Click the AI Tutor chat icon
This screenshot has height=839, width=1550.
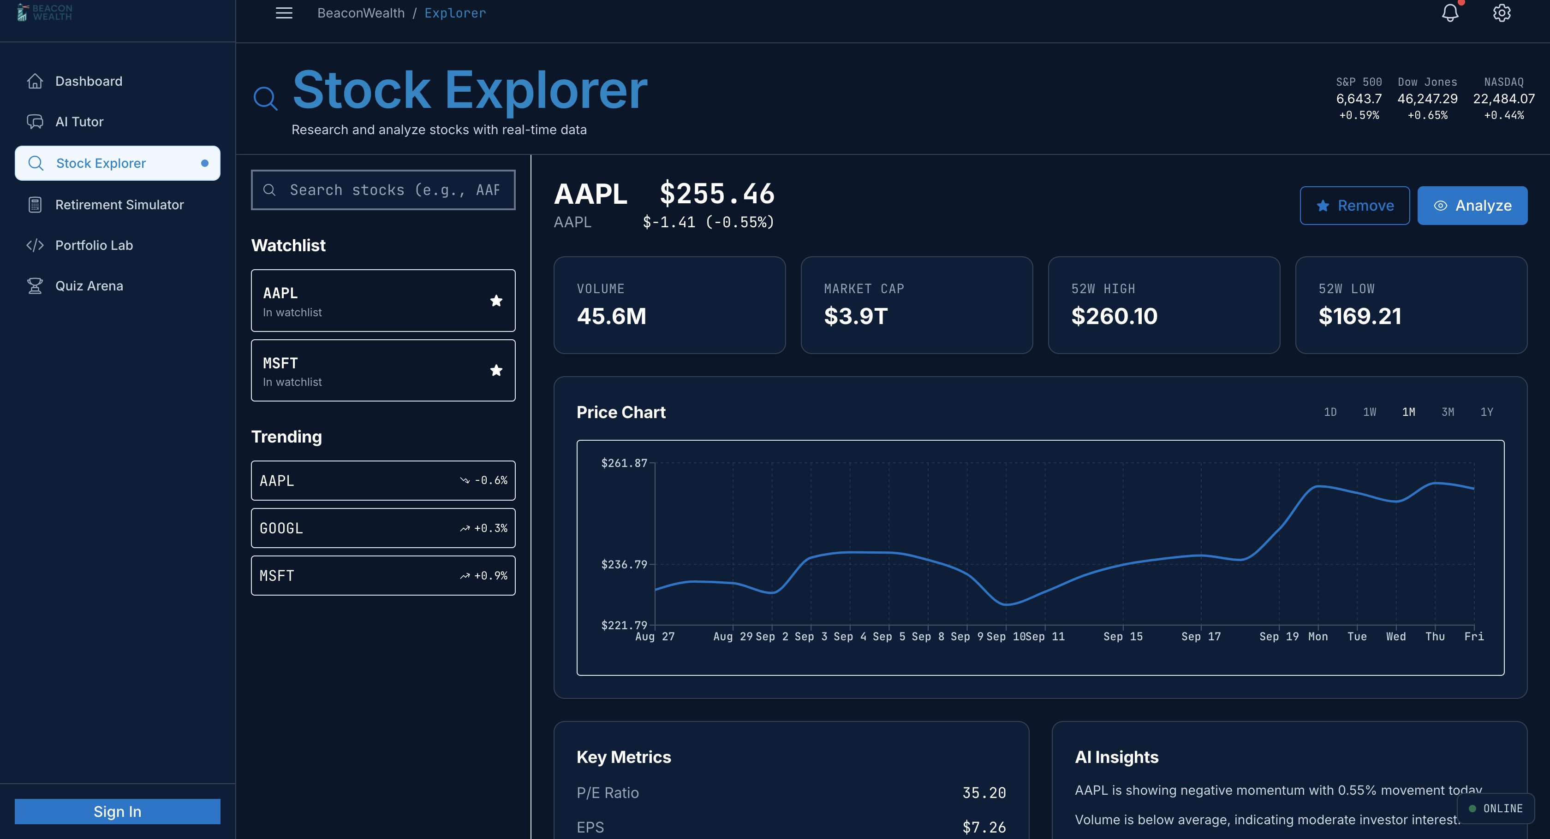(35, 122)
